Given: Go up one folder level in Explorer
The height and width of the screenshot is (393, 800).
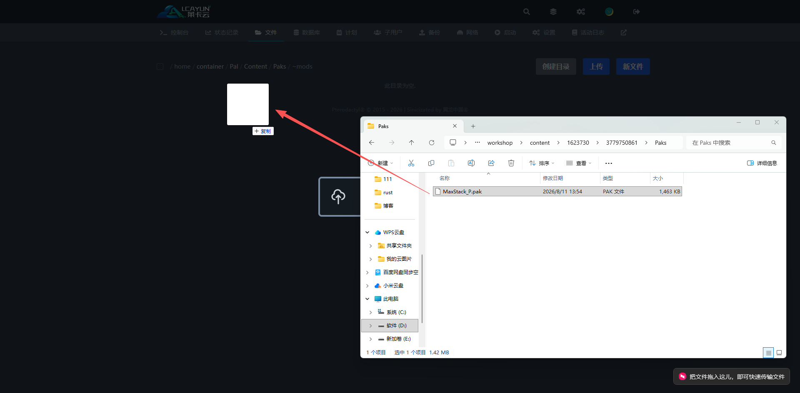Looking at the screenshot, I should (x=412, y=143).
